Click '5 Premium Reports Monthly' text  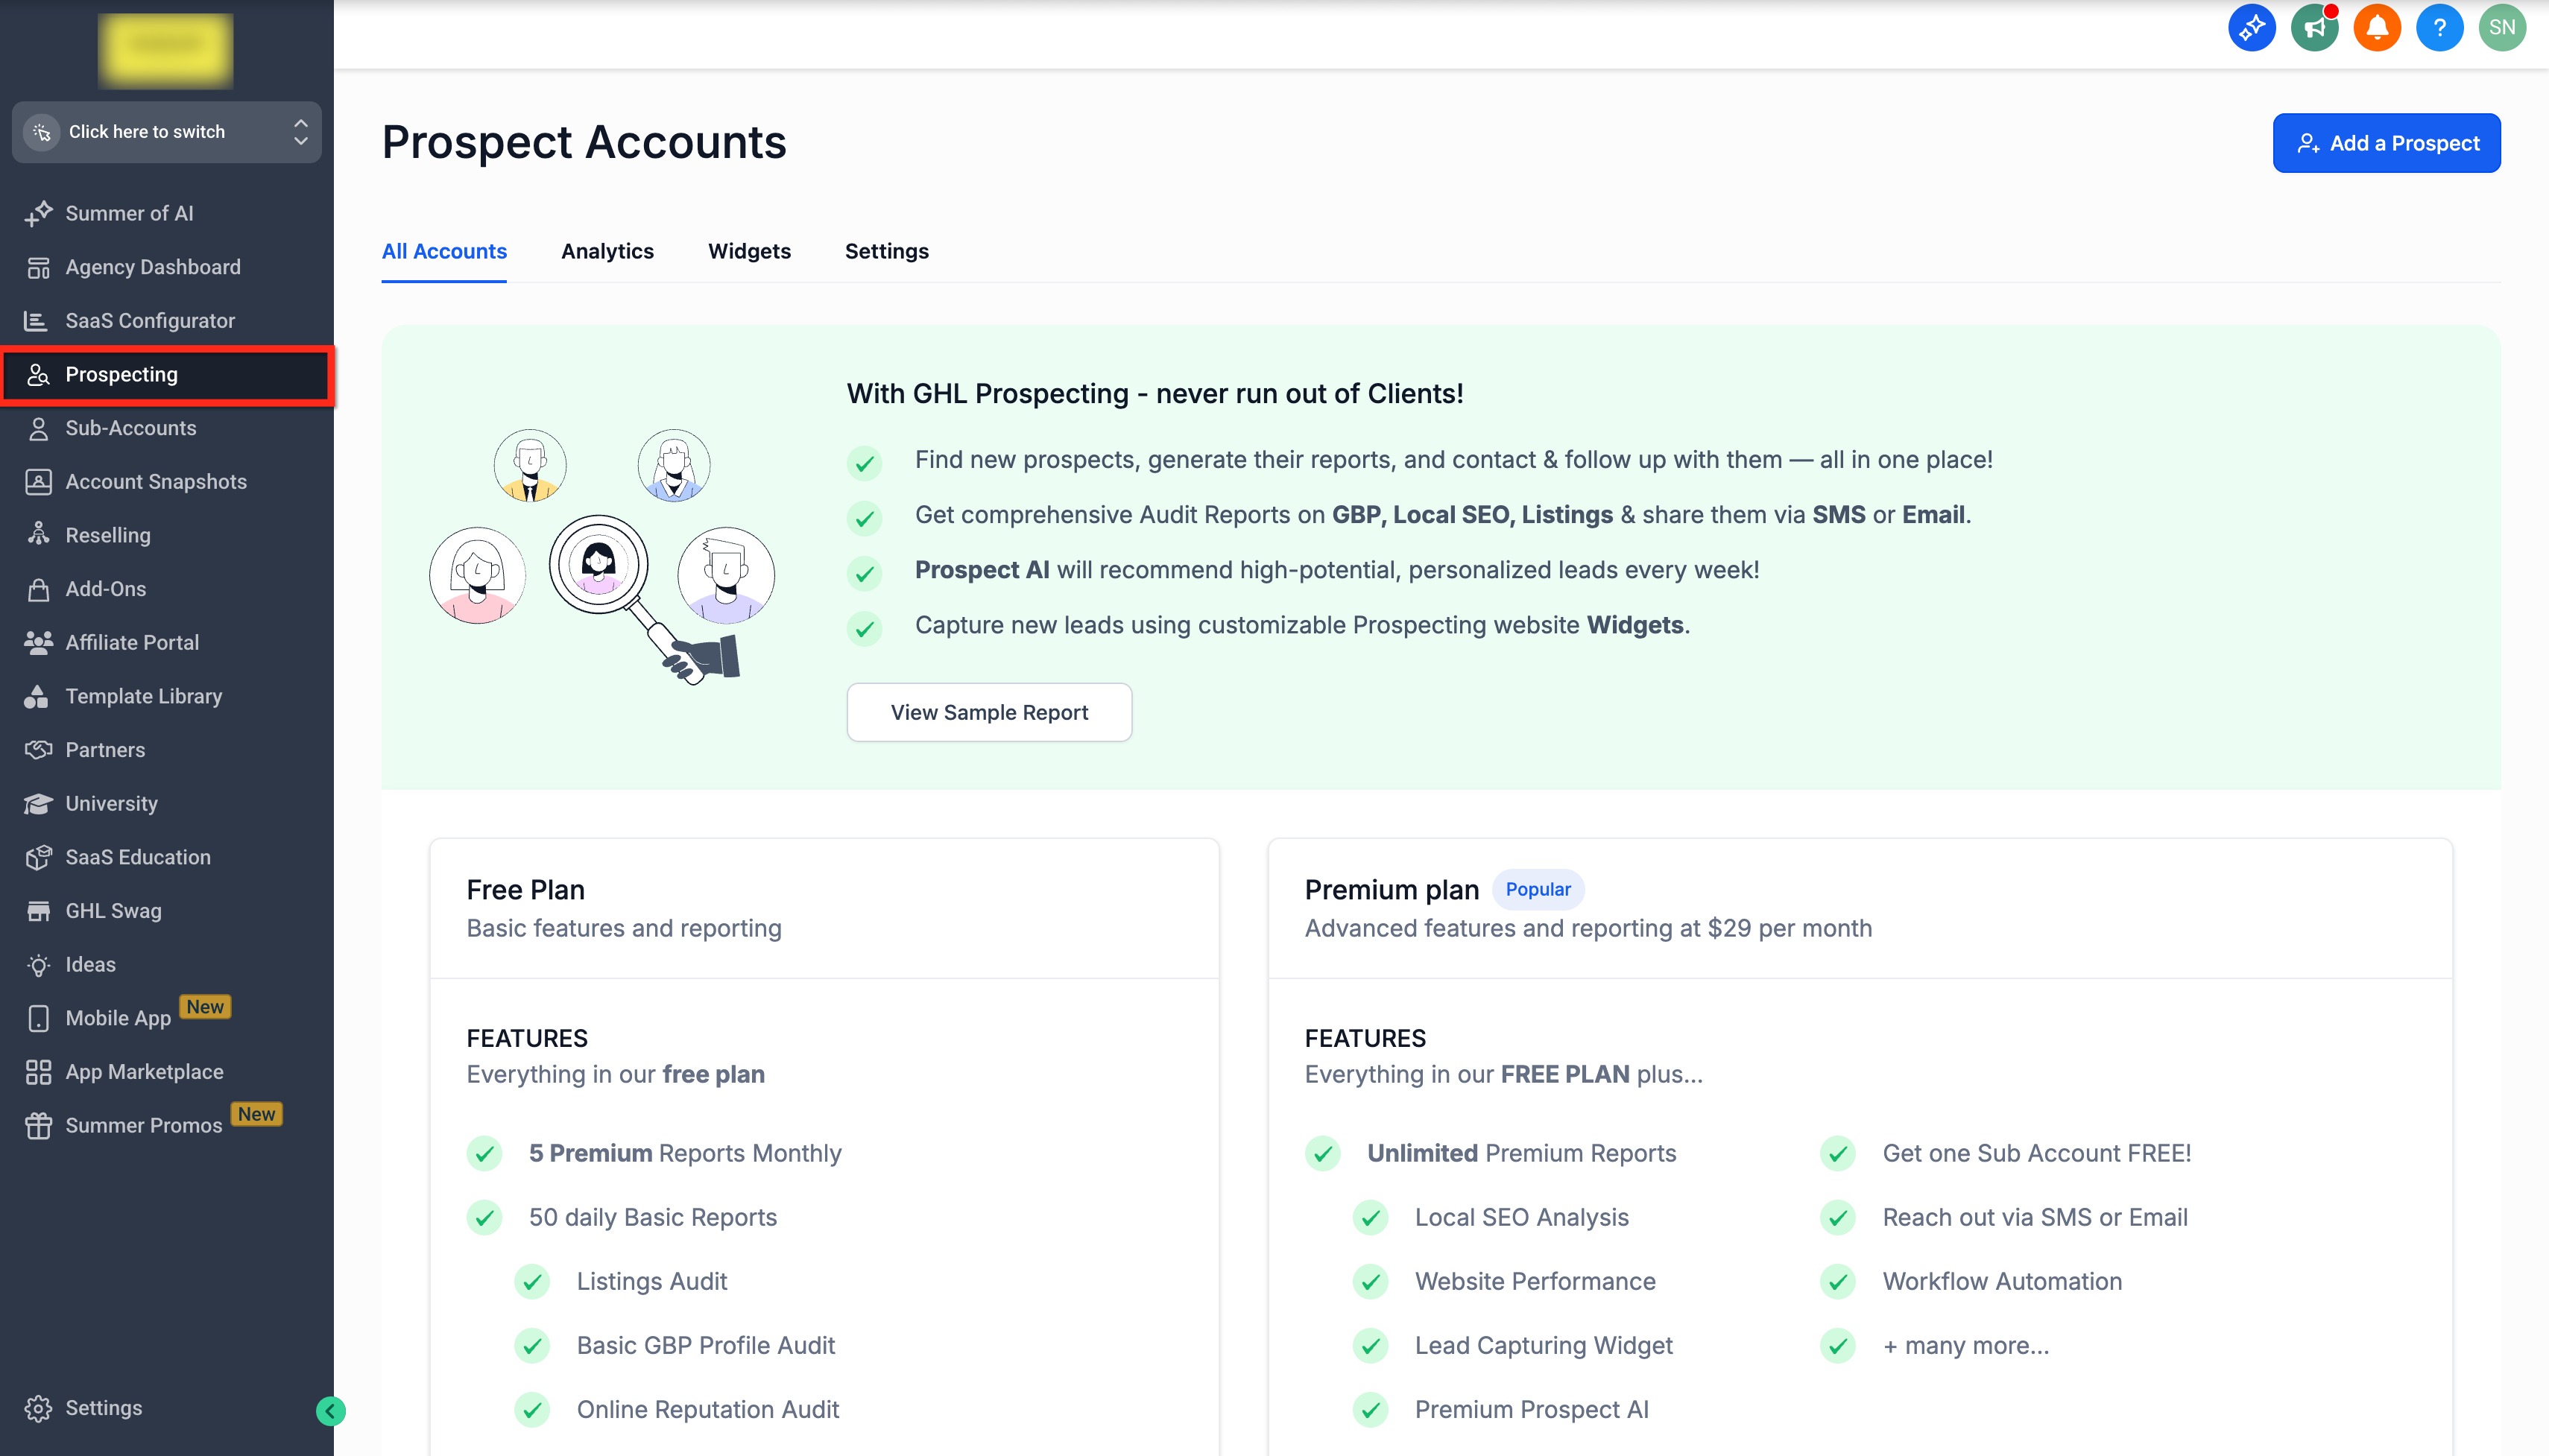click(685, 1153)
